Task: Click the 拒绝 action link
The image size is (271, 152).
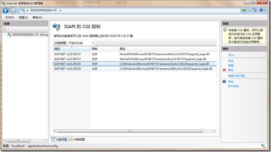Action: (231, 61)
